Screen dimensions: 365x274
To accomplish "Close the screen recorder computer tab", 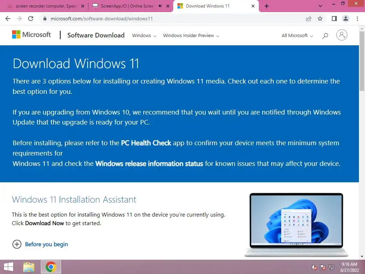I will pos(83,6).
